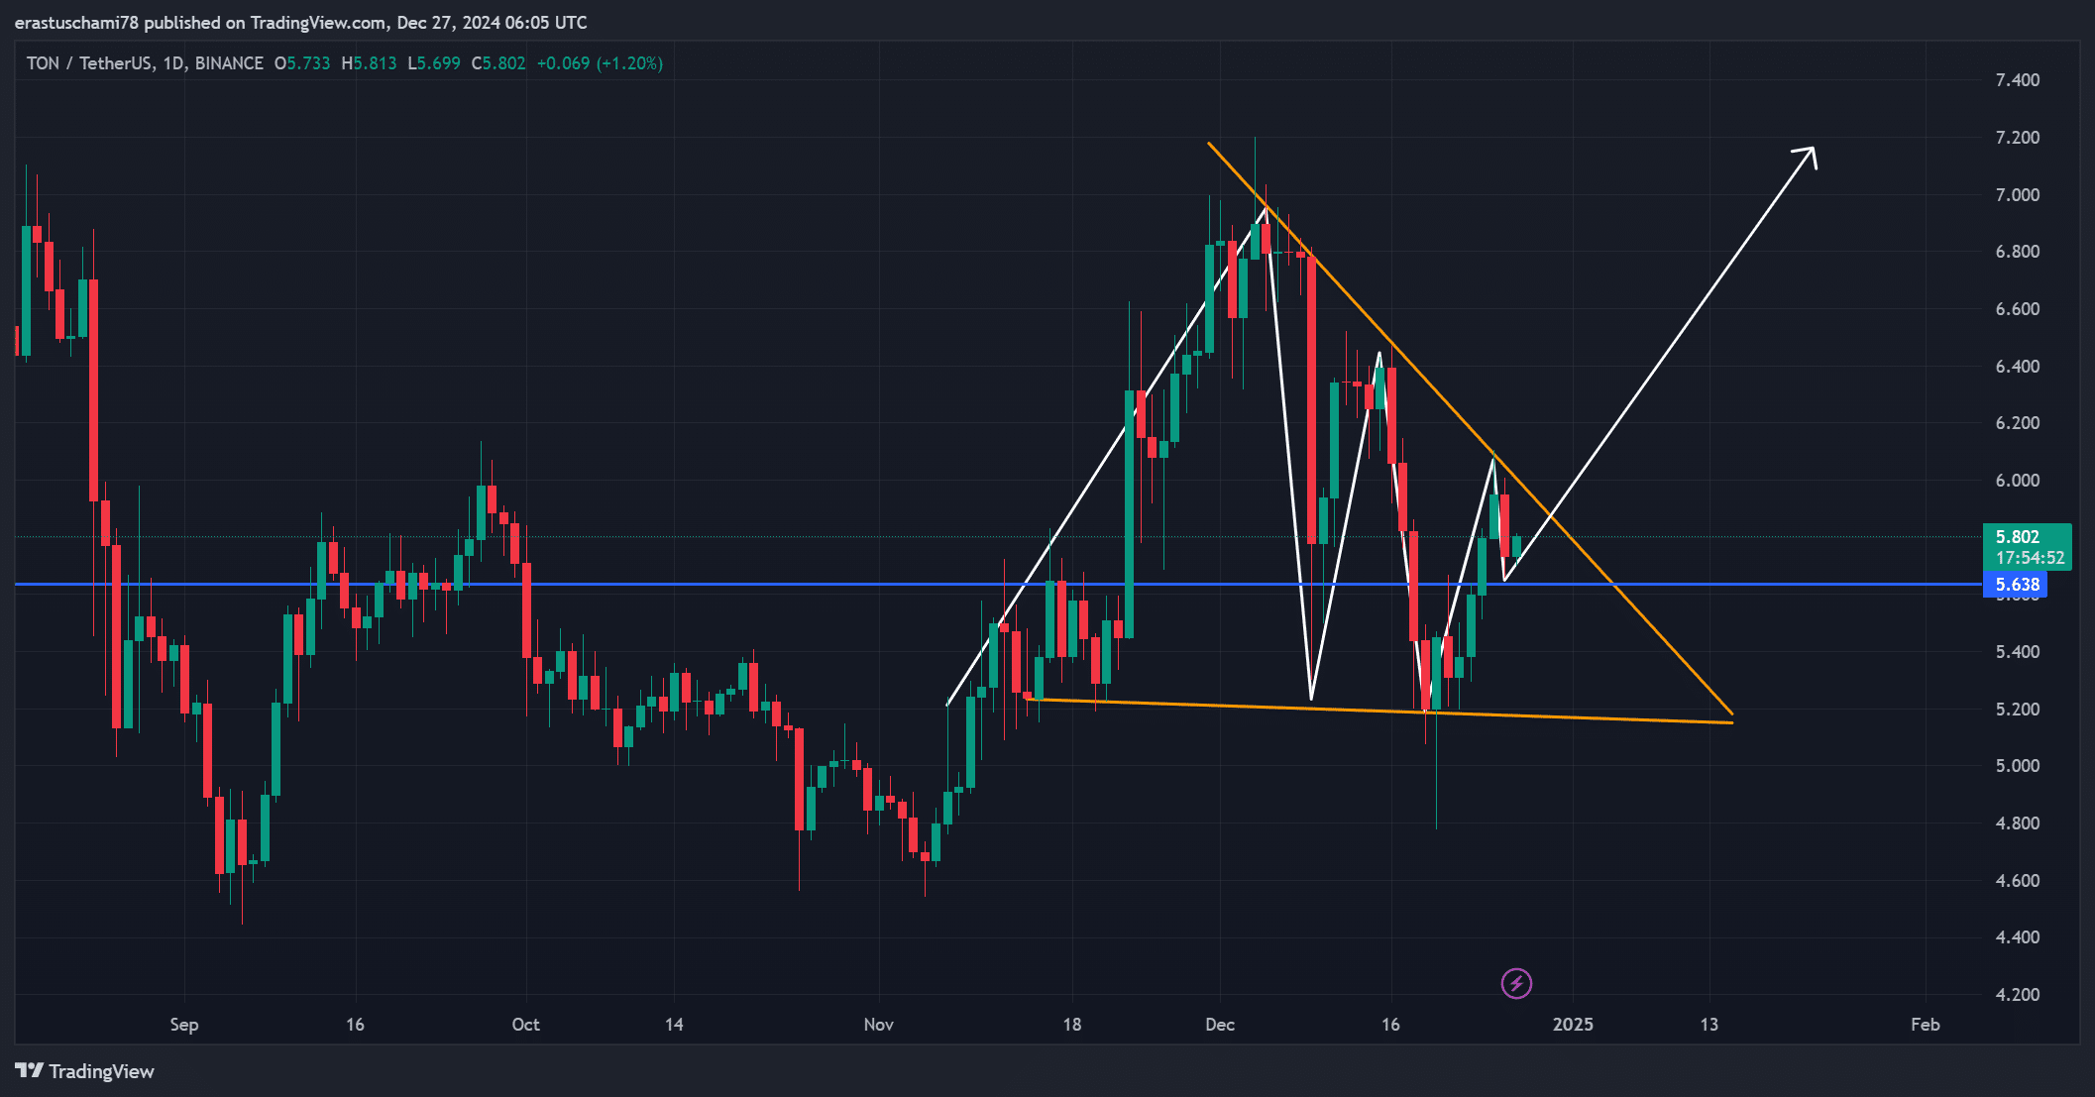
Task: Click the 7.200 price axis label
Action: pos(2018,137)
